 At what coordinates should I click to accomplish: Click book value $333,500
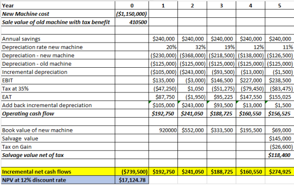click(222, 130)
